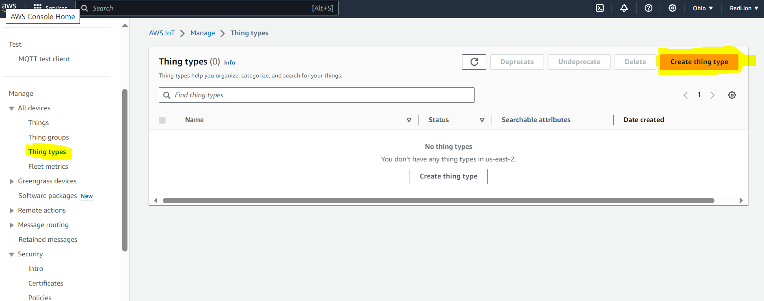Click page number 1

coord(699,95)
